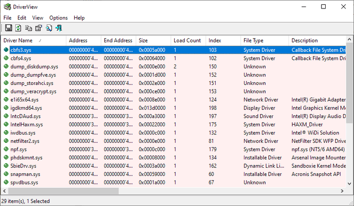Select the cbfs3.sys row
The image size is (354, 206).
click(173, 50)
